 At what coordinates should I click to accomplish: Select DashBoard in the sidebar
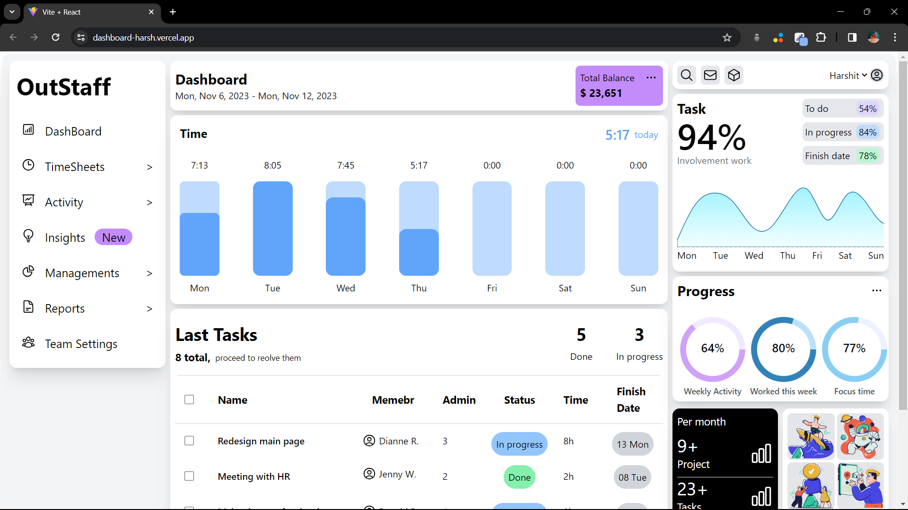point(73,131)
